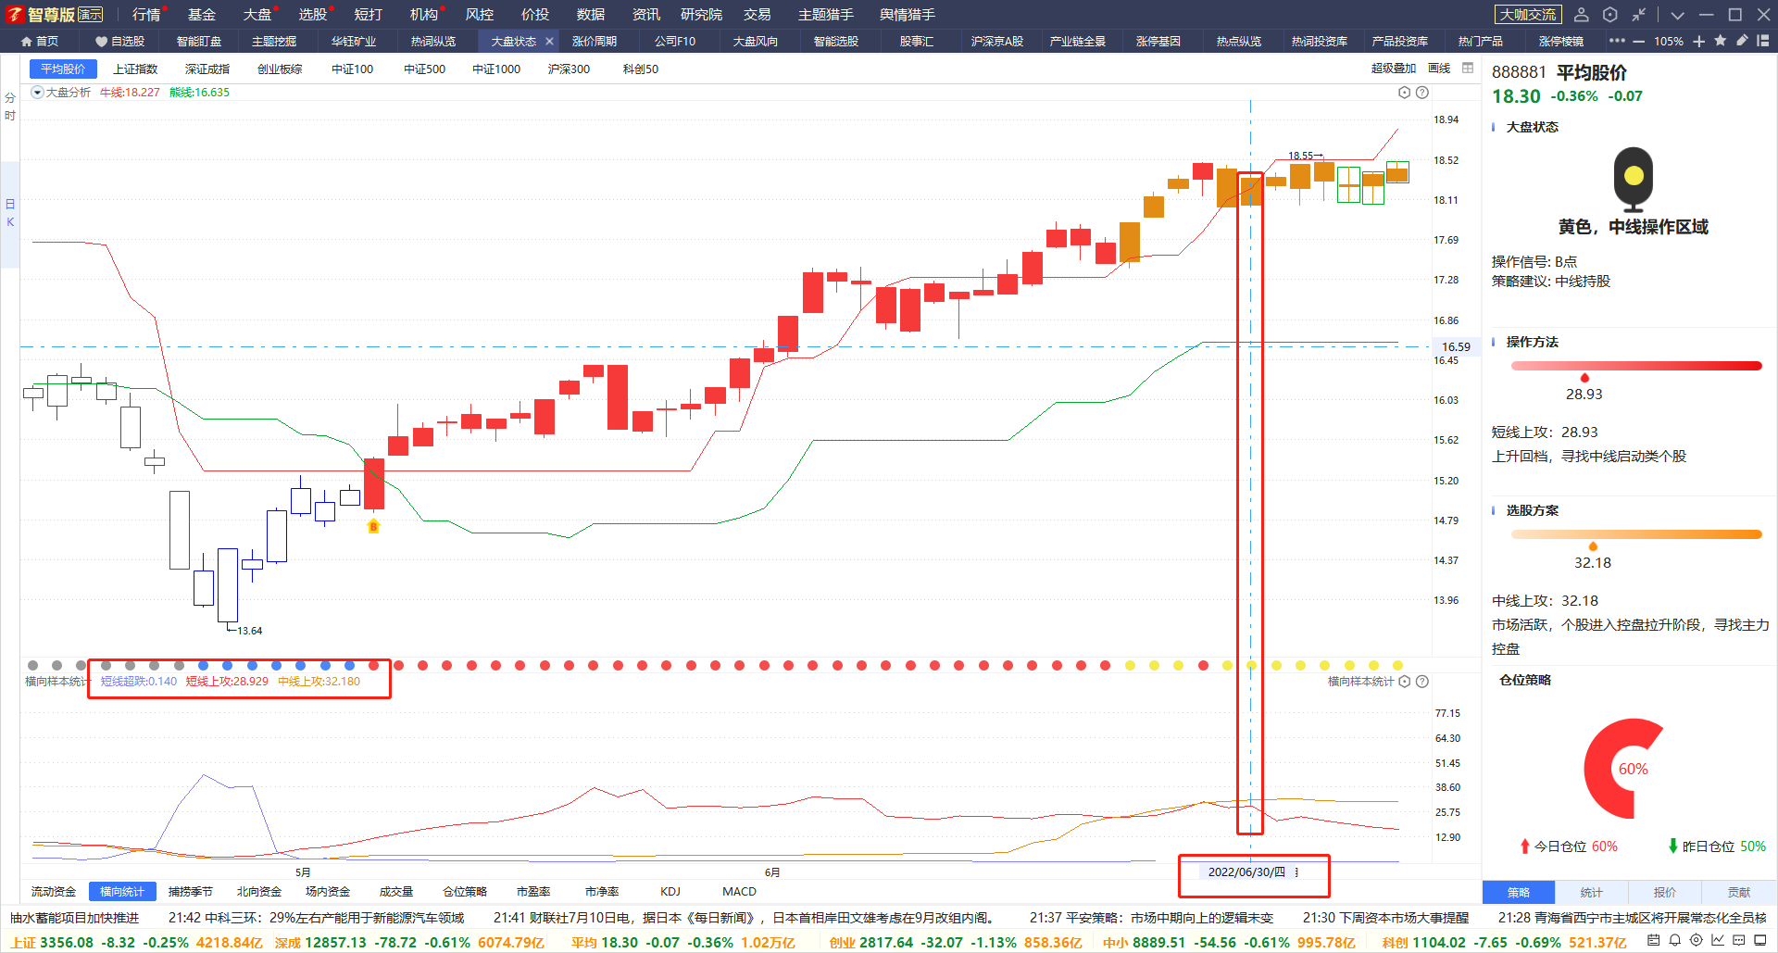Open the 自选股 tab with heart icon
The width and height of the screenshot is (1778, 953).
[120, 42]
